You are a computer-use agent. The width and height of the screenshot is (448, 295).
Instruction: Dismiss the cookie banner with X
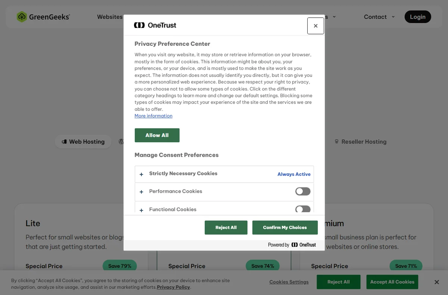coord(437,282)
